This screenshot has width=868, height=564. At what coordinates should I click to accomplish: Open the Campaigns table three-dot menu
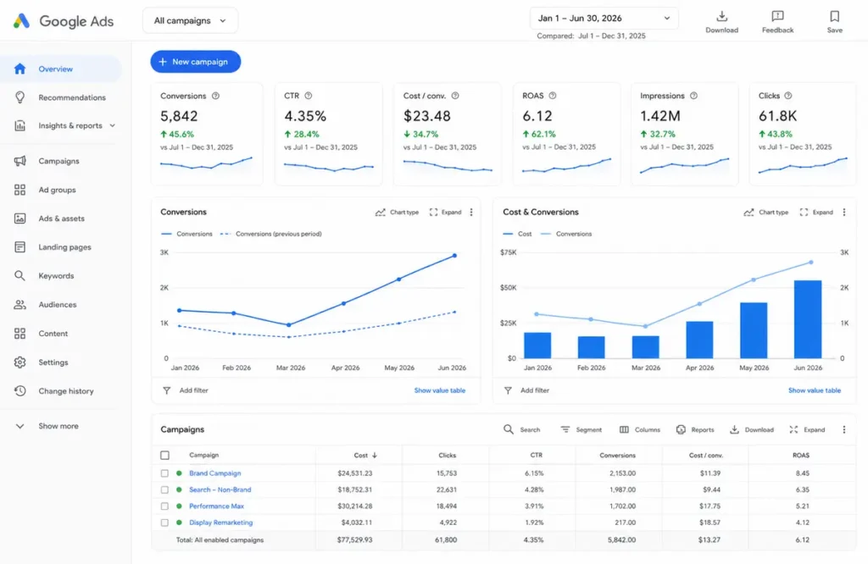click(x=844, y=429)
